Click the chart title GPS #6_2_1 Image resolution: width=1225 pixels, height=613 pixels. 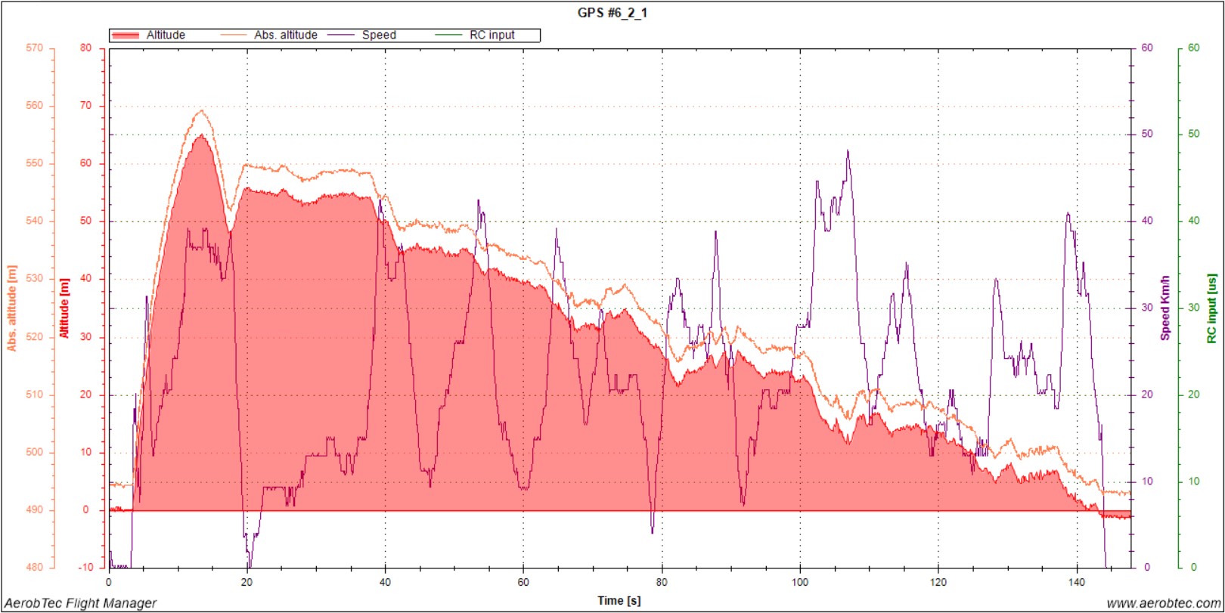coord(612,13)
